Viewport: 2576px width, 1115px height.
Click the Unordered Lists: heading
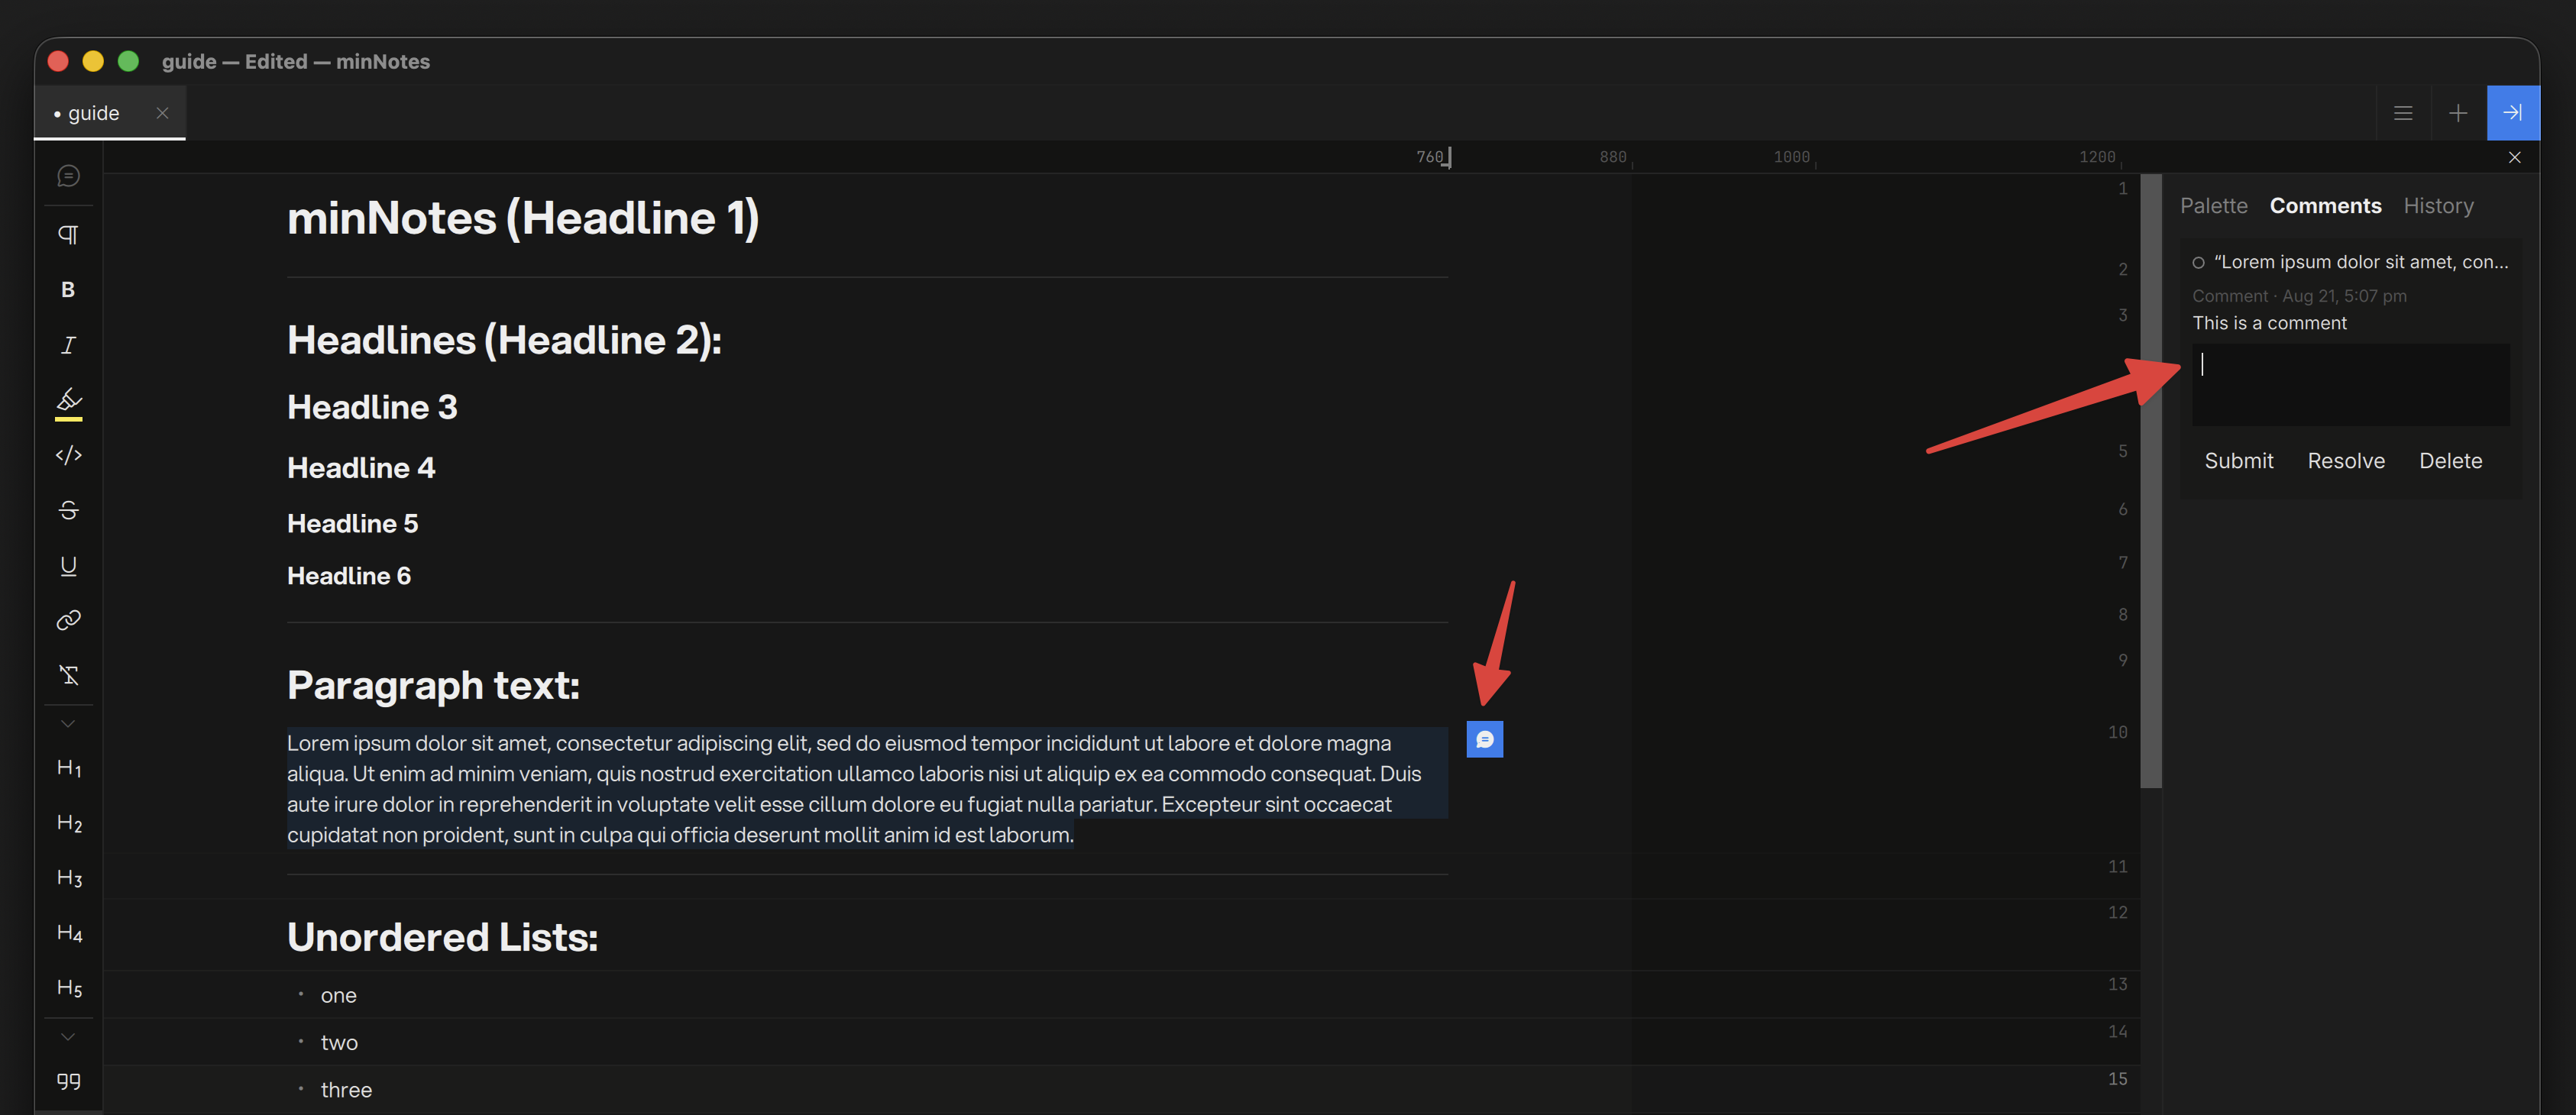click(x=442, y=938)
